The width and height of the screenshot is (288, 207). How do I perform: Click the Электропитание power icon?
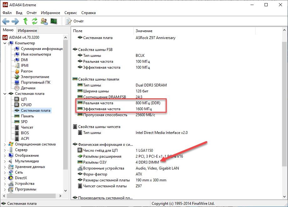click(x=17, y=77)
